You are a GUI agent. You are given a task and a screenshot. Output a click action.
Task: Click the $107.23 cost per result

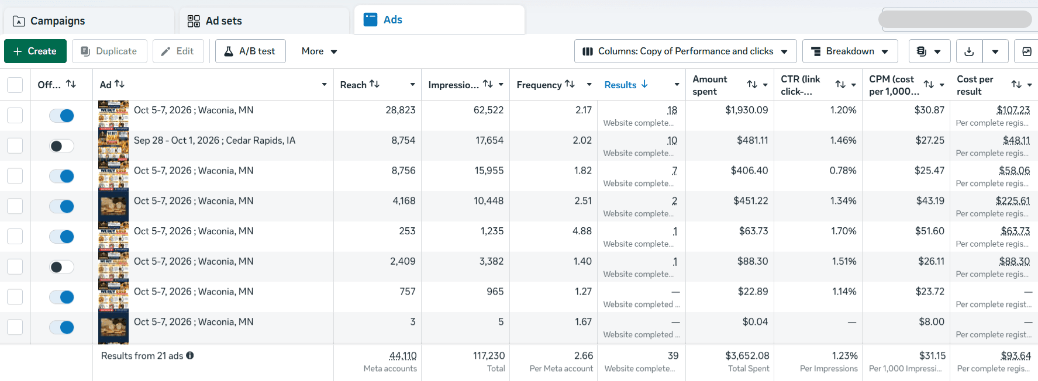1013,110
